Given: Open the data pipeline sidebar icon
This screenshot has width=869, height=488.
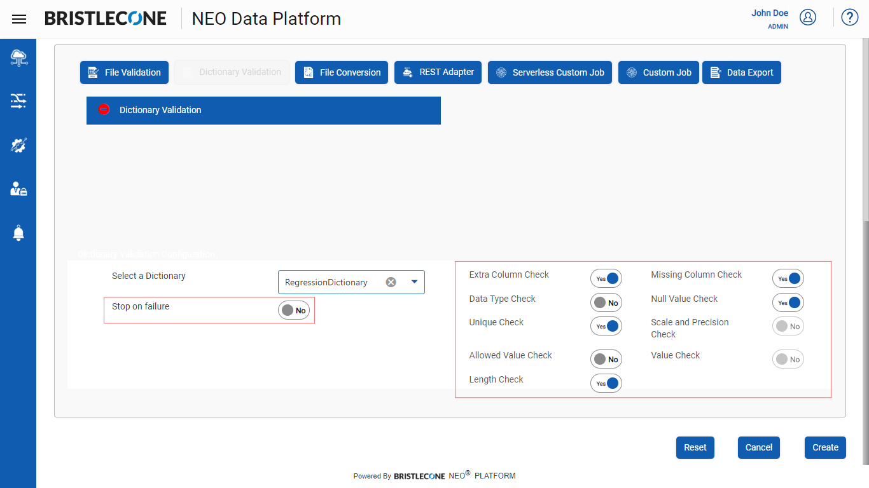Looking at the screenshot, I should (x=18, y=100).
